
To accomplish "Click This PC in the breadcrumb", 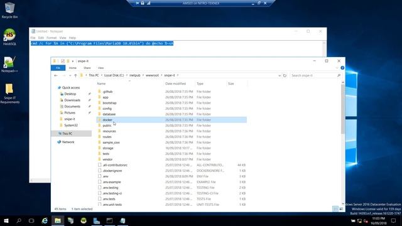I will 94,75.
